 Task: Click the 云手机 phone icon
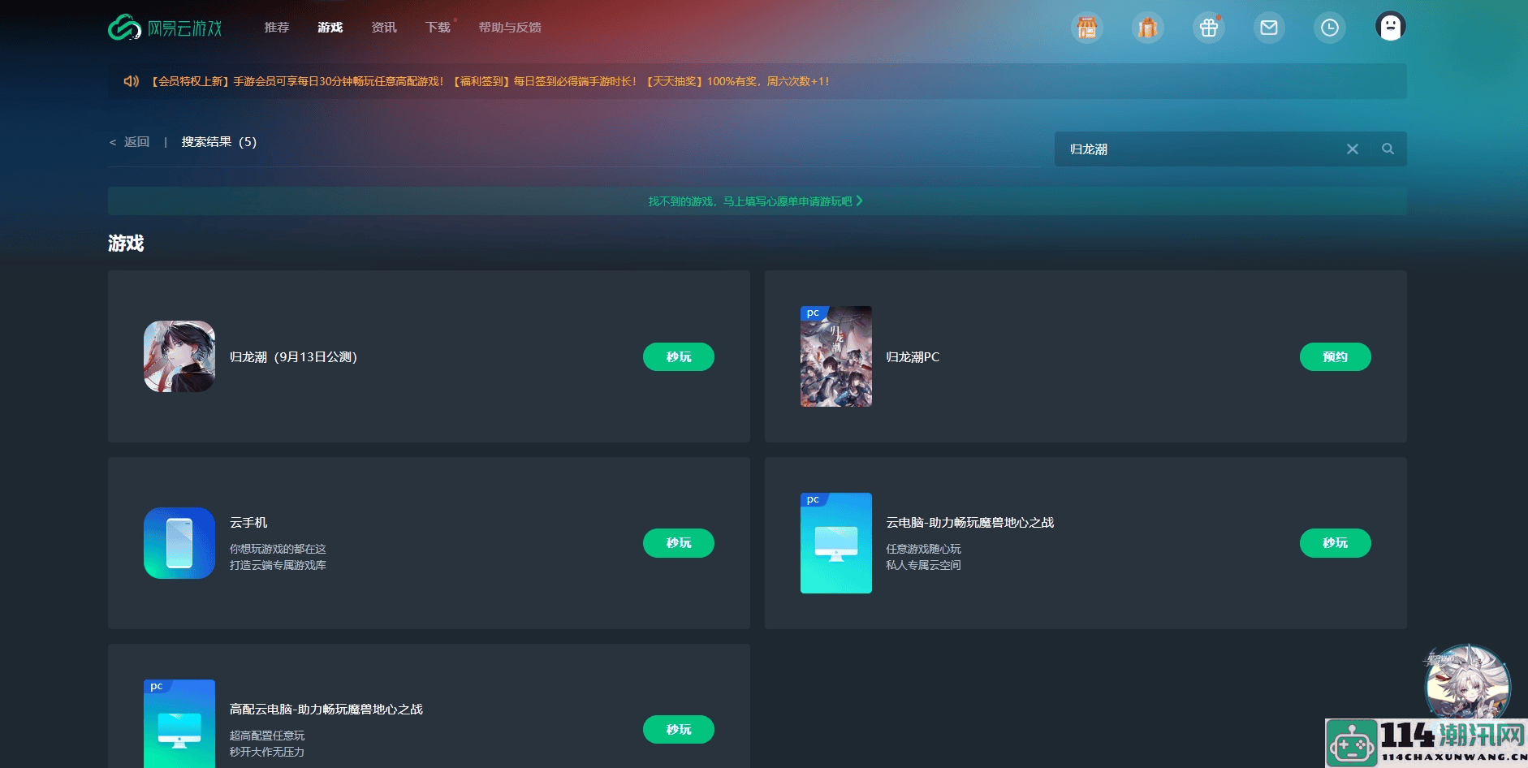coord(179,543)
